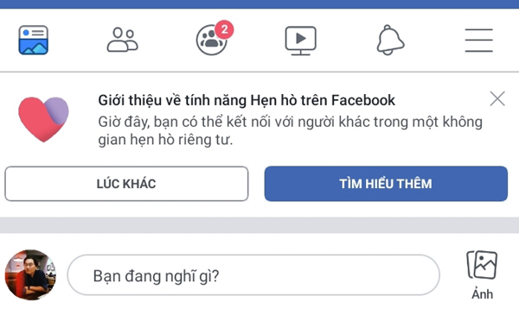Screen dimensions: 519x315
Task: Click the LÚC KHÁC button
Action: pos(126,184)
